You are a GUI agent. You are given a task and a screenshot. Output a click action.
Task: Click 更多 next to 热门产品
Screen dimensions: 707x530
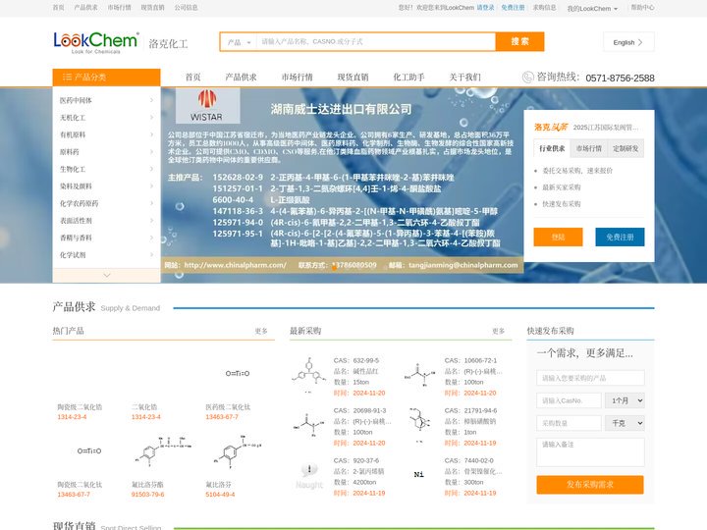261,331
